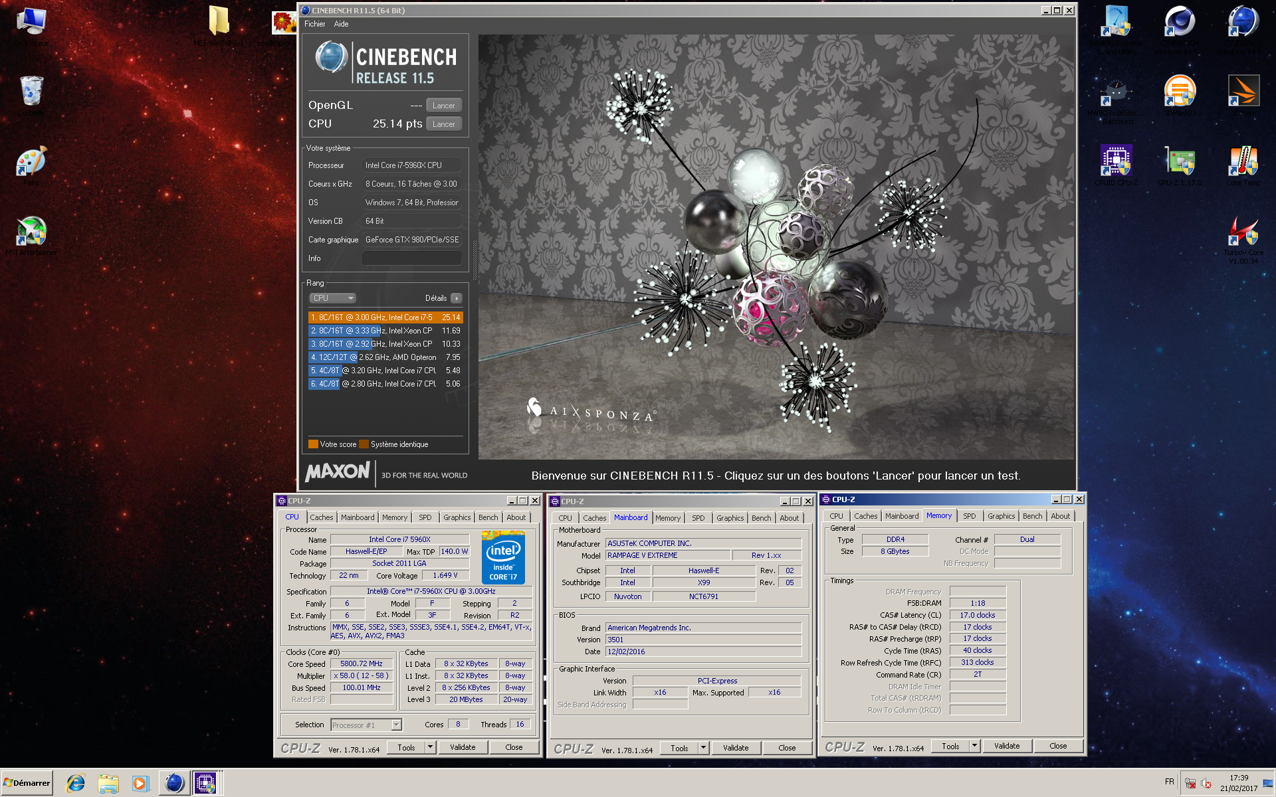The image size is (1276, 797).
Task: Open Bench tab in left CPU-Z window
Action: [488, 517]
